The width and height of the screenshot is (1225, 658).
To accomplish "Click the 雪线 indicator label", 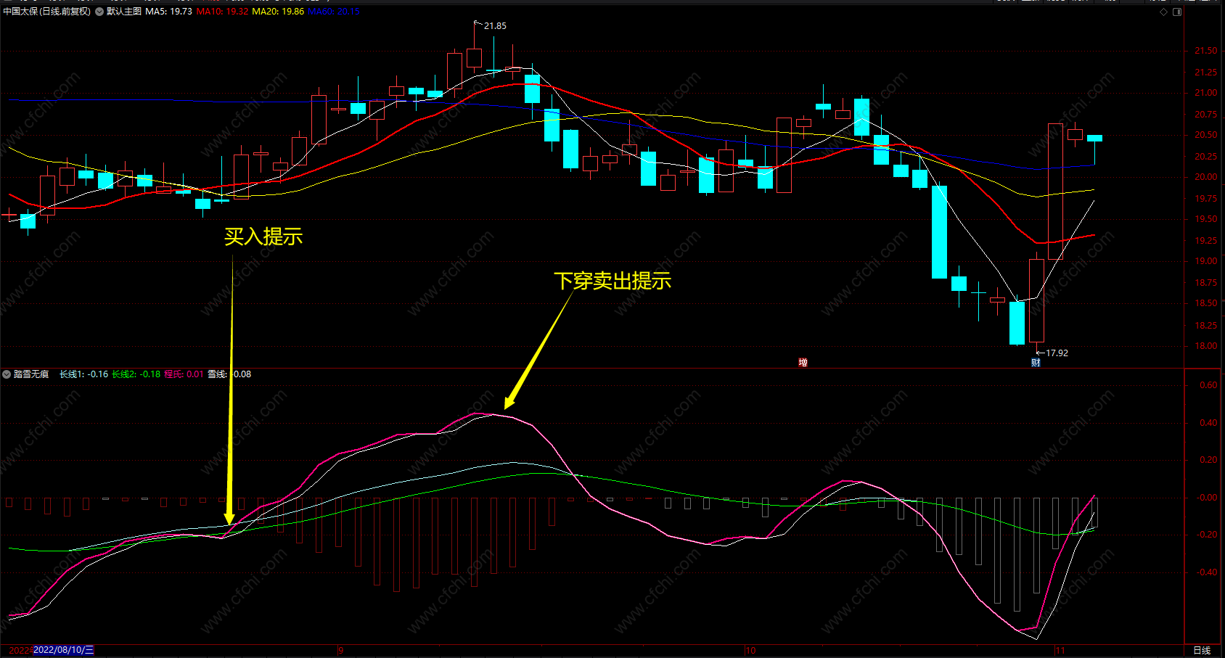I will (217, 374).
